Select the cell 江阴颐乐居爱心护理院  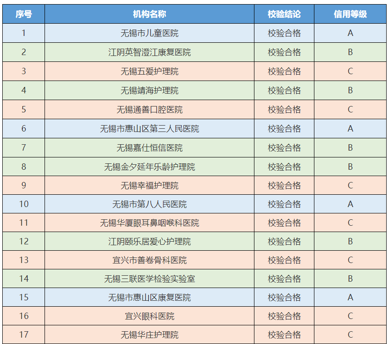coord(149,241)
